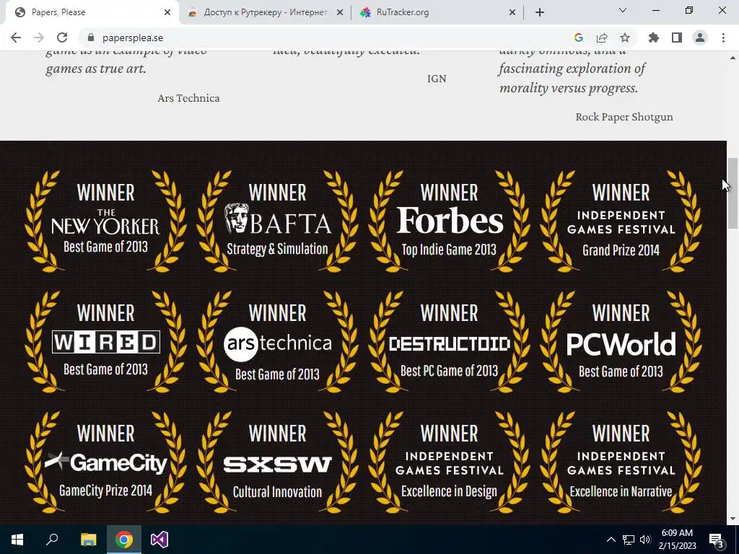Click the IGF Excellence in Narrative award
Screen dimensions: 739x554
click(x=621, y=462)
